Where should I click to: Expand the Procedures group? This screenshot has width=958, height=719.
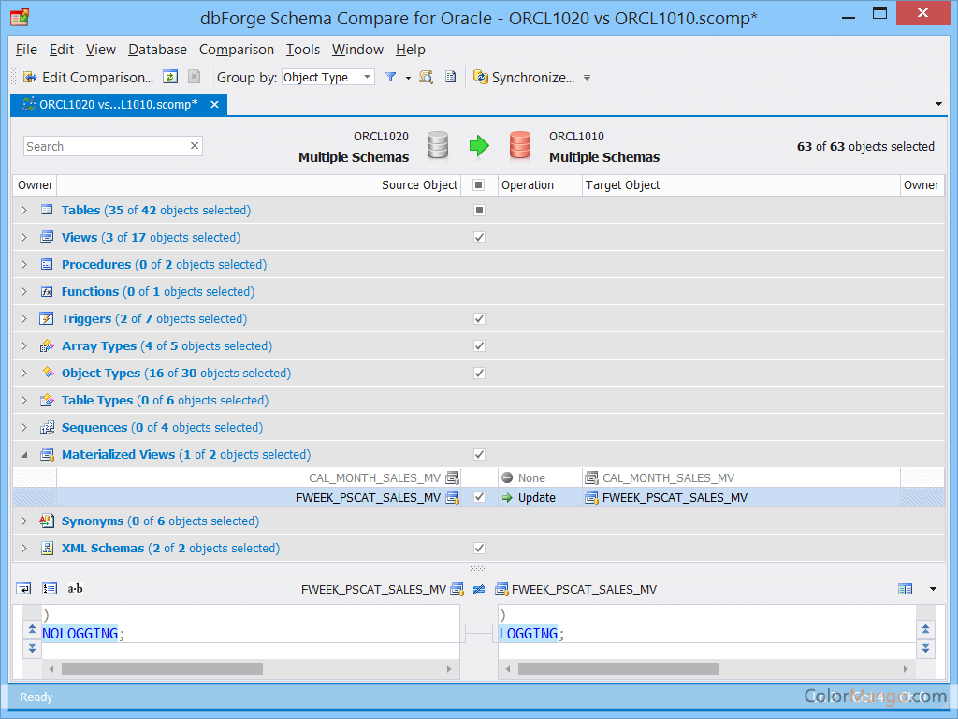pyautogui.click(x=23, y=265)
